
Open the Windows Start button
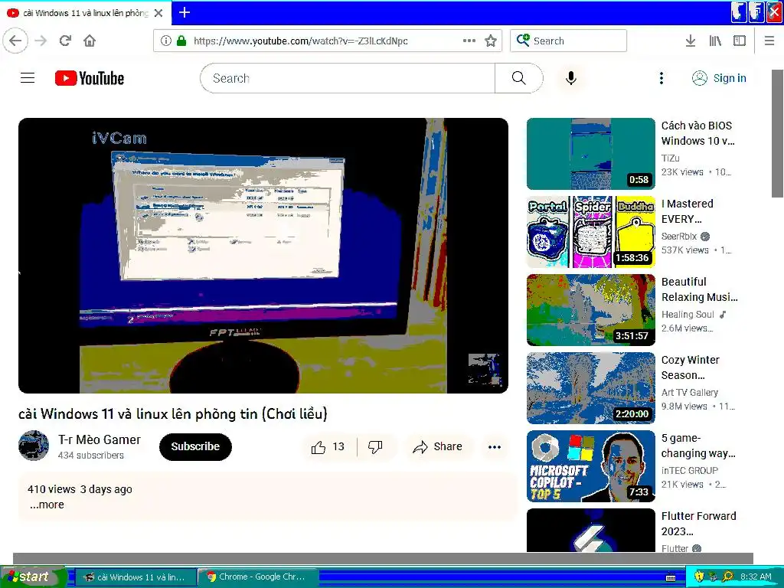pyautogui.click(x=33, y=577)
